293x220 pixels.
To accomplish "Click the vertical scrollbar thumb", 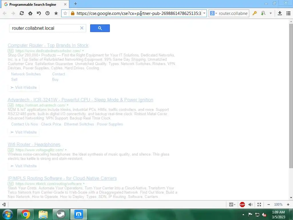I will click(x=291, y=96).
